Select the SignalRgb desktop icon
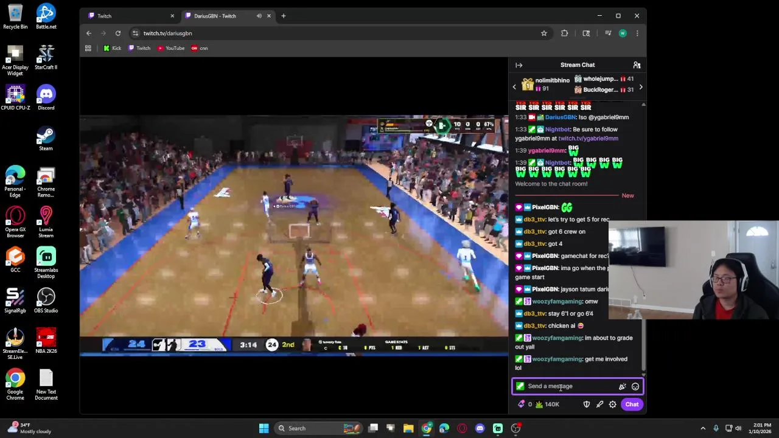 tap(15, 301)
